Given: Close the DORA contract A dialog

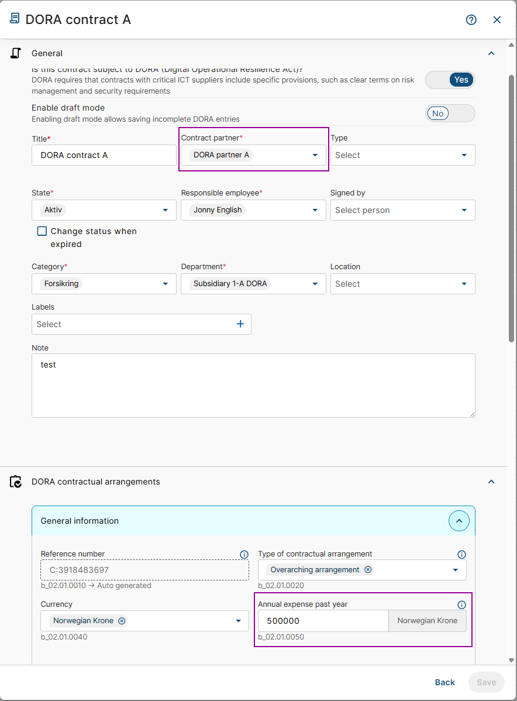Looking at the screenshot, I should coord(497,20).
